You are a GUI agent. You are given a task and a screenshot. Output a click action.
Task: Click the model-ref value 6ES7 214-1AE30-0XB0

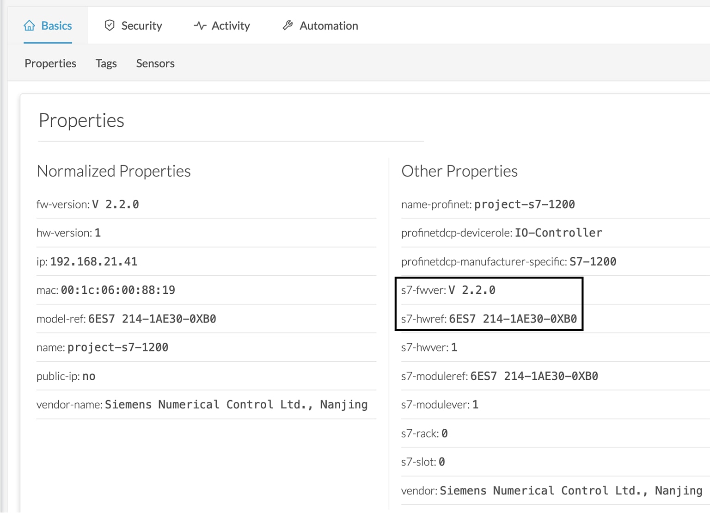tap(152, 319)
